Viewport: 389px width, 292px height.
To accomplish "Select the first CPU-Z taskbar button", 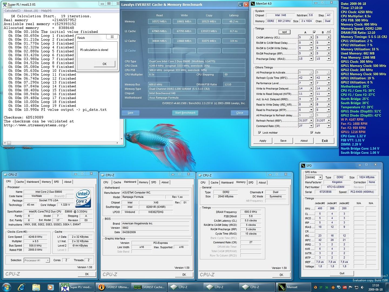I will [185, 287].
